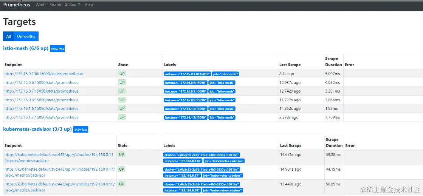Select the All targets filter

pos(9,36)
